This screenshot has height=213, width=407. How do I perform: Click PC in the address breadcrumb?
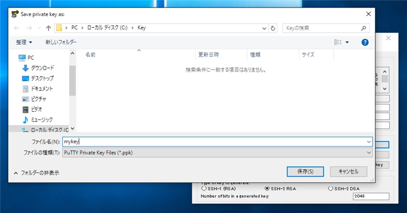coord(74,28)
